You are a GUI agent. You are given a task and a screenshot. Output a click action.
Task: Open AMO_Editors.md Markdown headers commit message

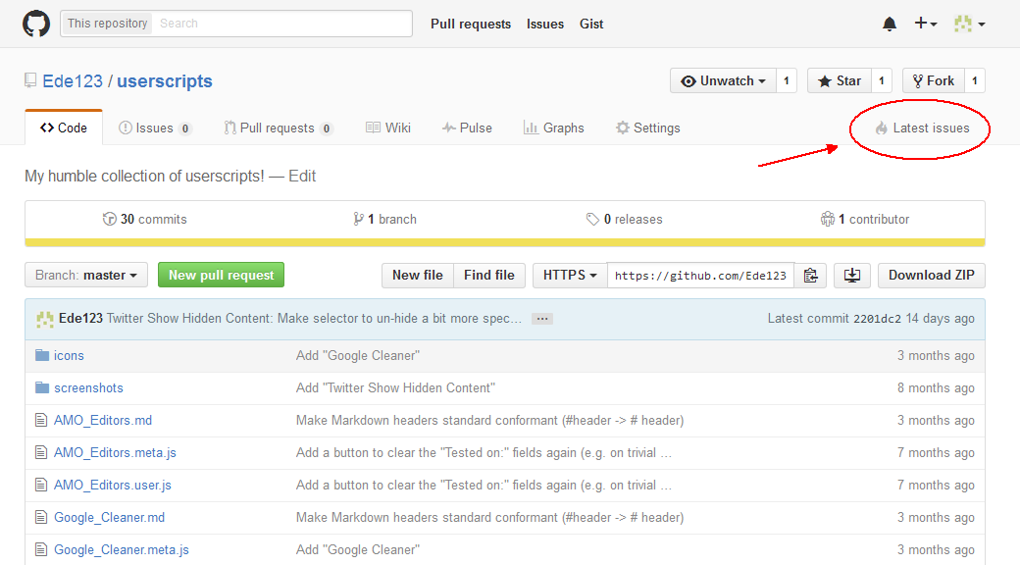pyautogui.click(x=489, y=421)
